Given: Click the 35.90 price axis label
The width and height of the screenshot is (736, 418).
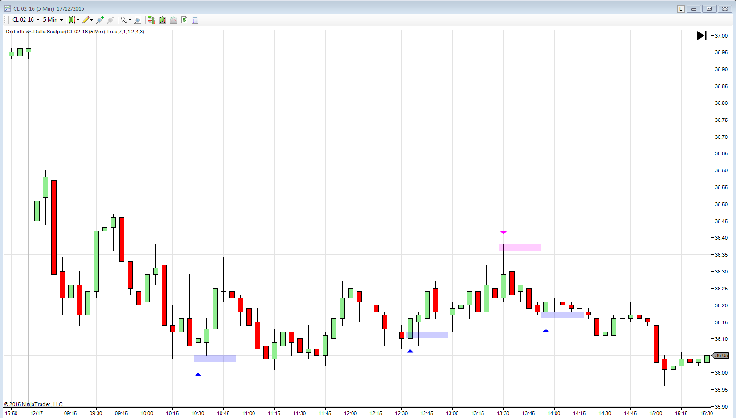Looking at the screenshot, I should pyautogui.click(x=721, y=407).
